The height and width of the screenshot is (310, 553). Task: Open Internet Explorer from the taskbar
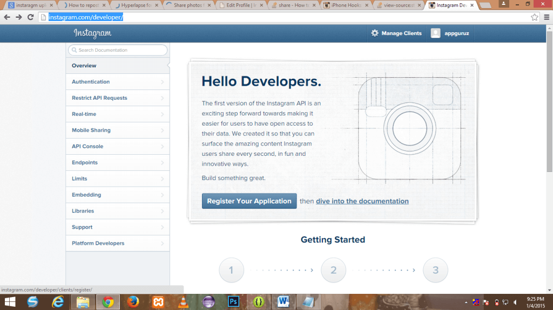tap(58, 302)
